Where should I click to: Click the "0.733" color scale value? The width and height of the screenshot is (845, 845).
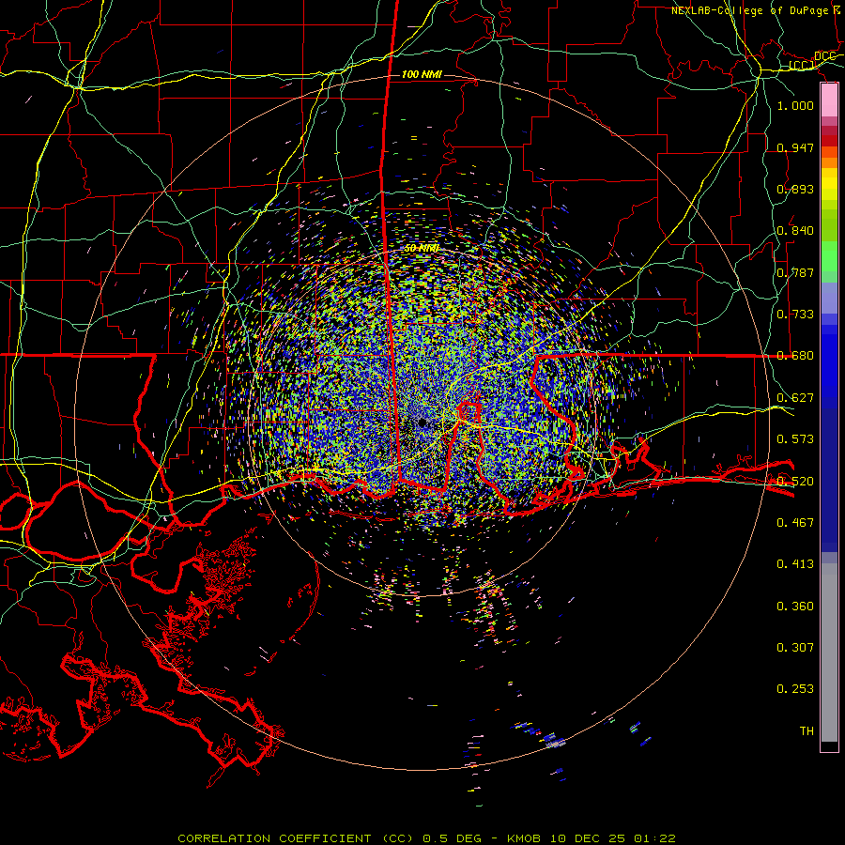[795, 315]
